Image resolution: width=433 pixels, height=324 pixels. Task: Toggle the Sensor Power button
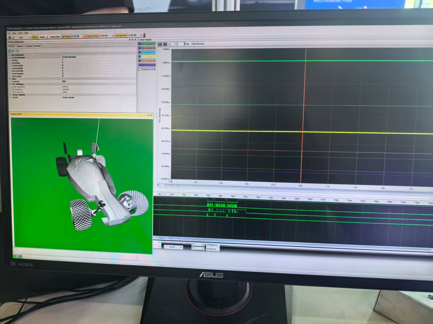[92, 36]
